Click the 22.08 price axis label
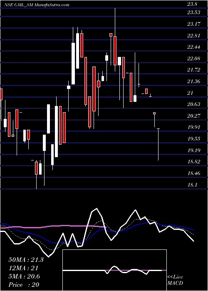208x291 pixels. [194, 59]
